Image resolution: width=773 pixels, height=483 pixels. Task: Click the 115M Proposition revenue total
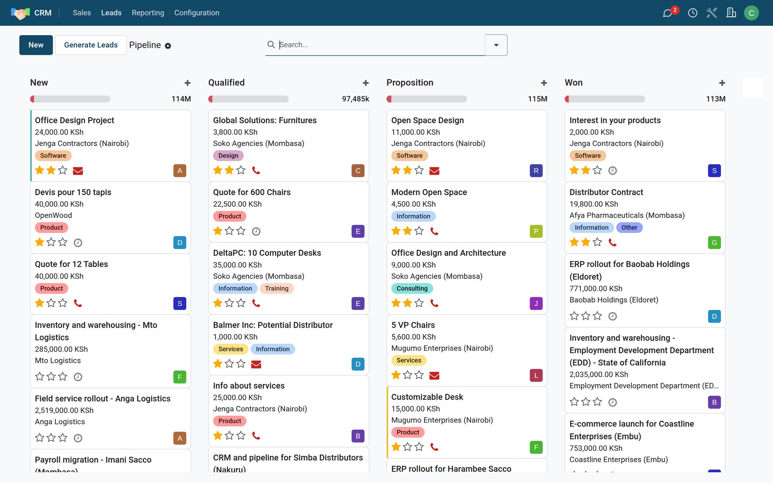538,99
